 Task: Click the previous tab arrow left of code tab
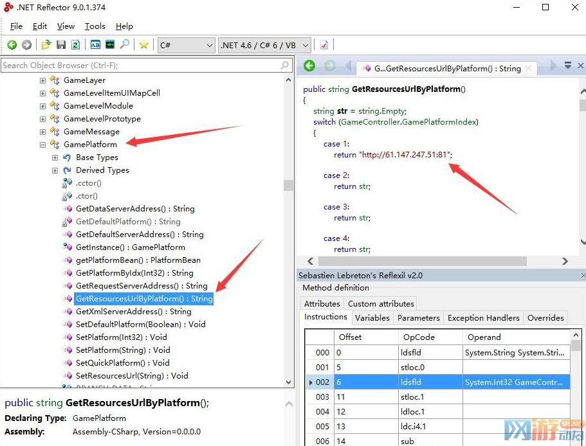[x=349, y=66]
